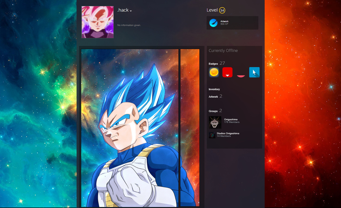Open the narrow orange nebula artwork panel
The height and width of the screenshot is (208, 341).
pos(190,128)
